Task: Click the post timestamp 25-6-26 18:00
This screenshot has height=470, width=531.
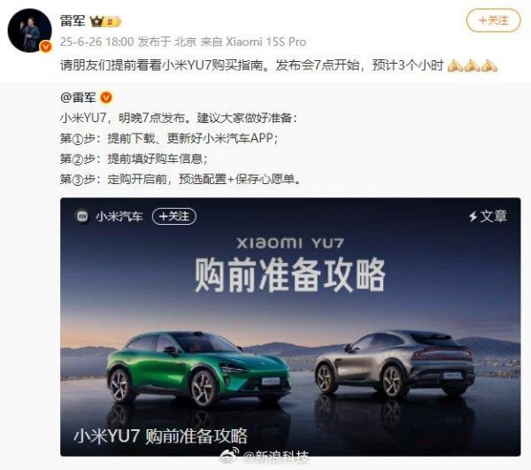Action: tap(96, 42)
